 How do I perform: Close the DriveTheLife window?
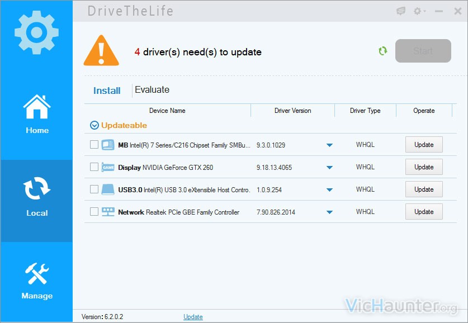tap(458, 11)
